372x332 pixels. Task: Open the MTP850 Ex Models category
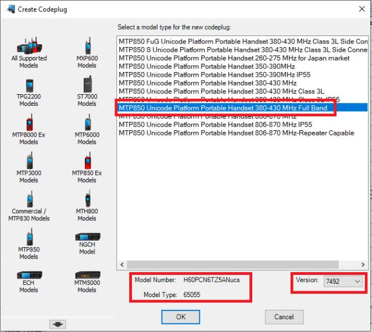(87, 168)
